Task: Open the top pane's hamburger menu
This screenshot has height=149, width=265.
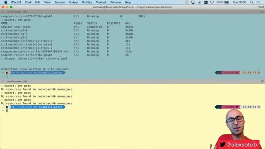Action: 262,12
